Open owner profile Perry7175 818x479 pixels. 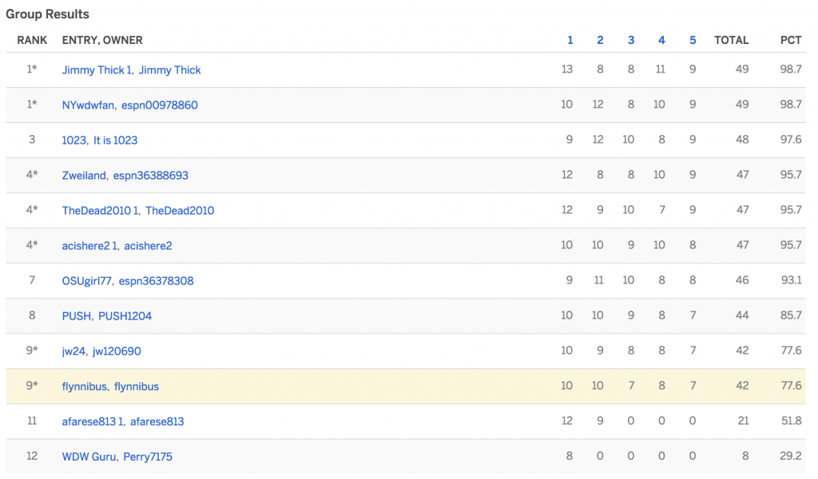(x=148, y=457)
